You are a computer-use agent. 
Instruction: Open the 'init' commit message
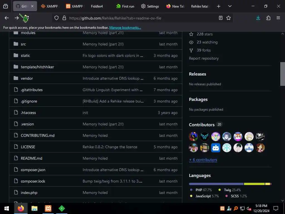[x=85, y=113]
